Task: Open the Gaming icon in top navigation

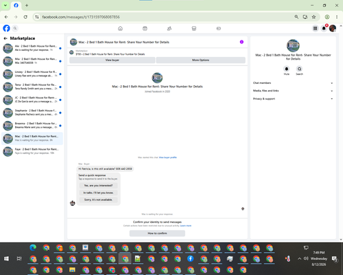Action: tap(218, 28)
